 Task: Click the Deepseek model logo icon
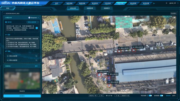(x=29, y=18)
